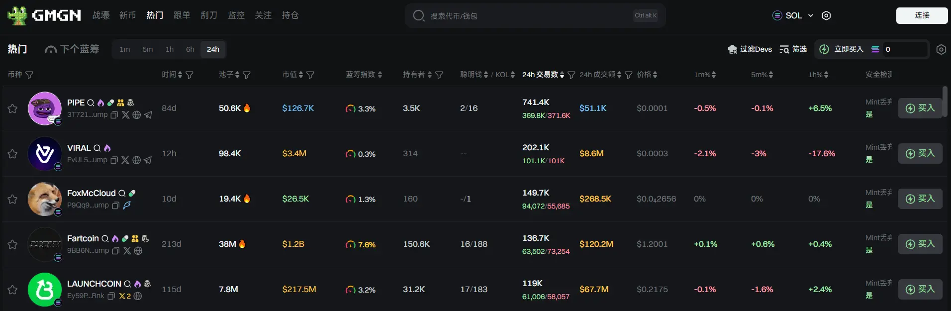The height and width of the screenshot is (311, 951).
Task: Click 买入 buy button for LAUNCHCOIN
Action: pyautogui.click(x=920, y=290)
